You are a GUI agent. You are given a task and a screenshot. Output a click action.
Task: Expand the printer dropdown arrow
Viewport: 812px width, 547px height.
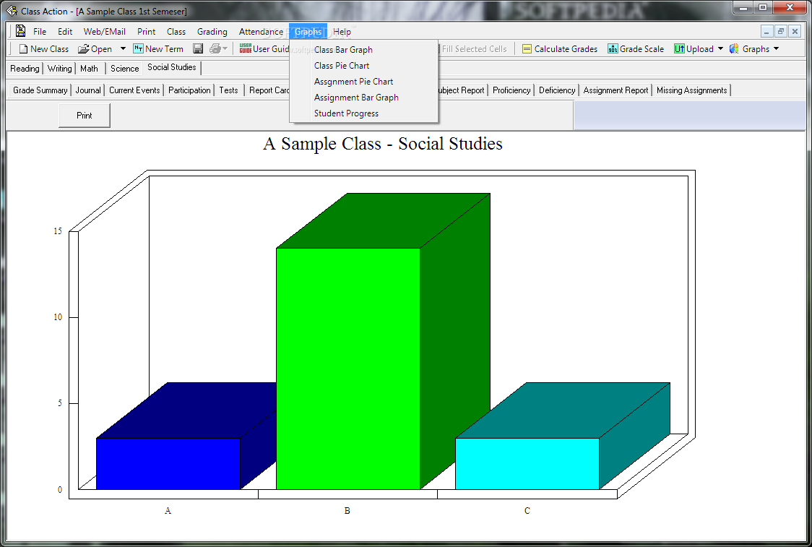[225, 48]
